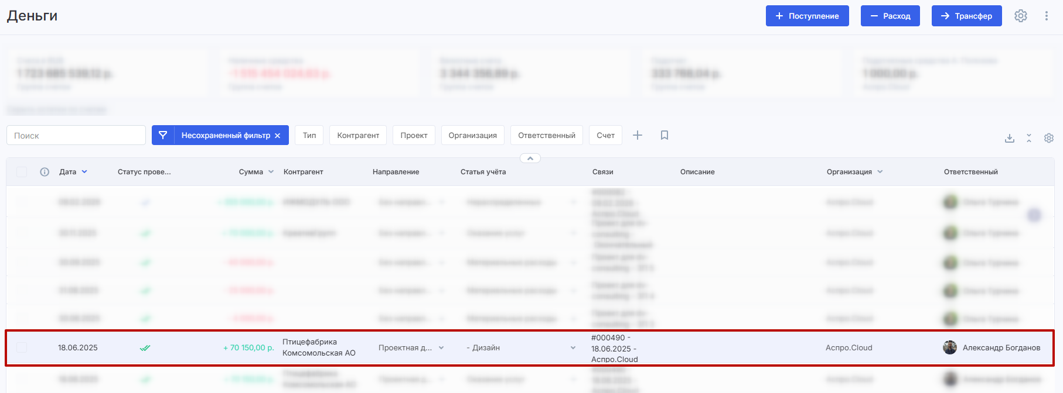Click the Поступление button

(807, 16)
